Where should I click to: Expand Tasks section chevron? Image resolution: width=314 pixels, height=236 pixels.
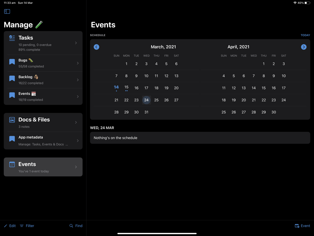76,43
